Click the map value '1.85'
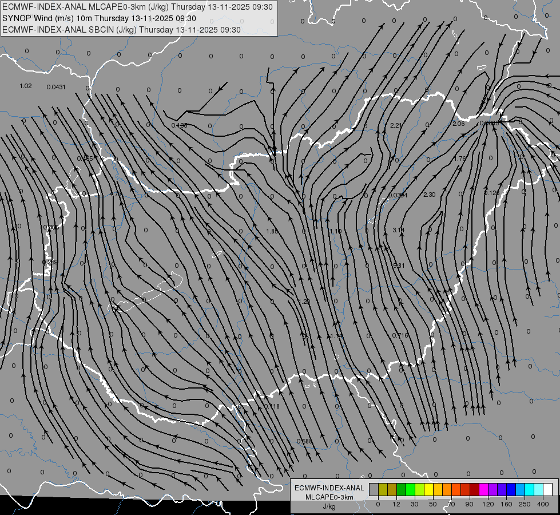The height and width of the screenshot is (515, 560). click(272, 231)
